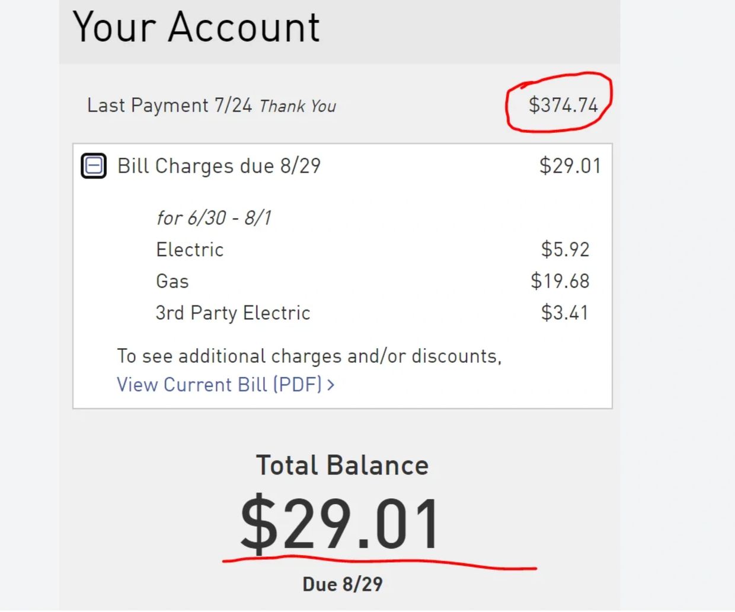This screenshot has width=735, height=612.
Task: Click the Gas line item
Action: (x=172, y=281)
